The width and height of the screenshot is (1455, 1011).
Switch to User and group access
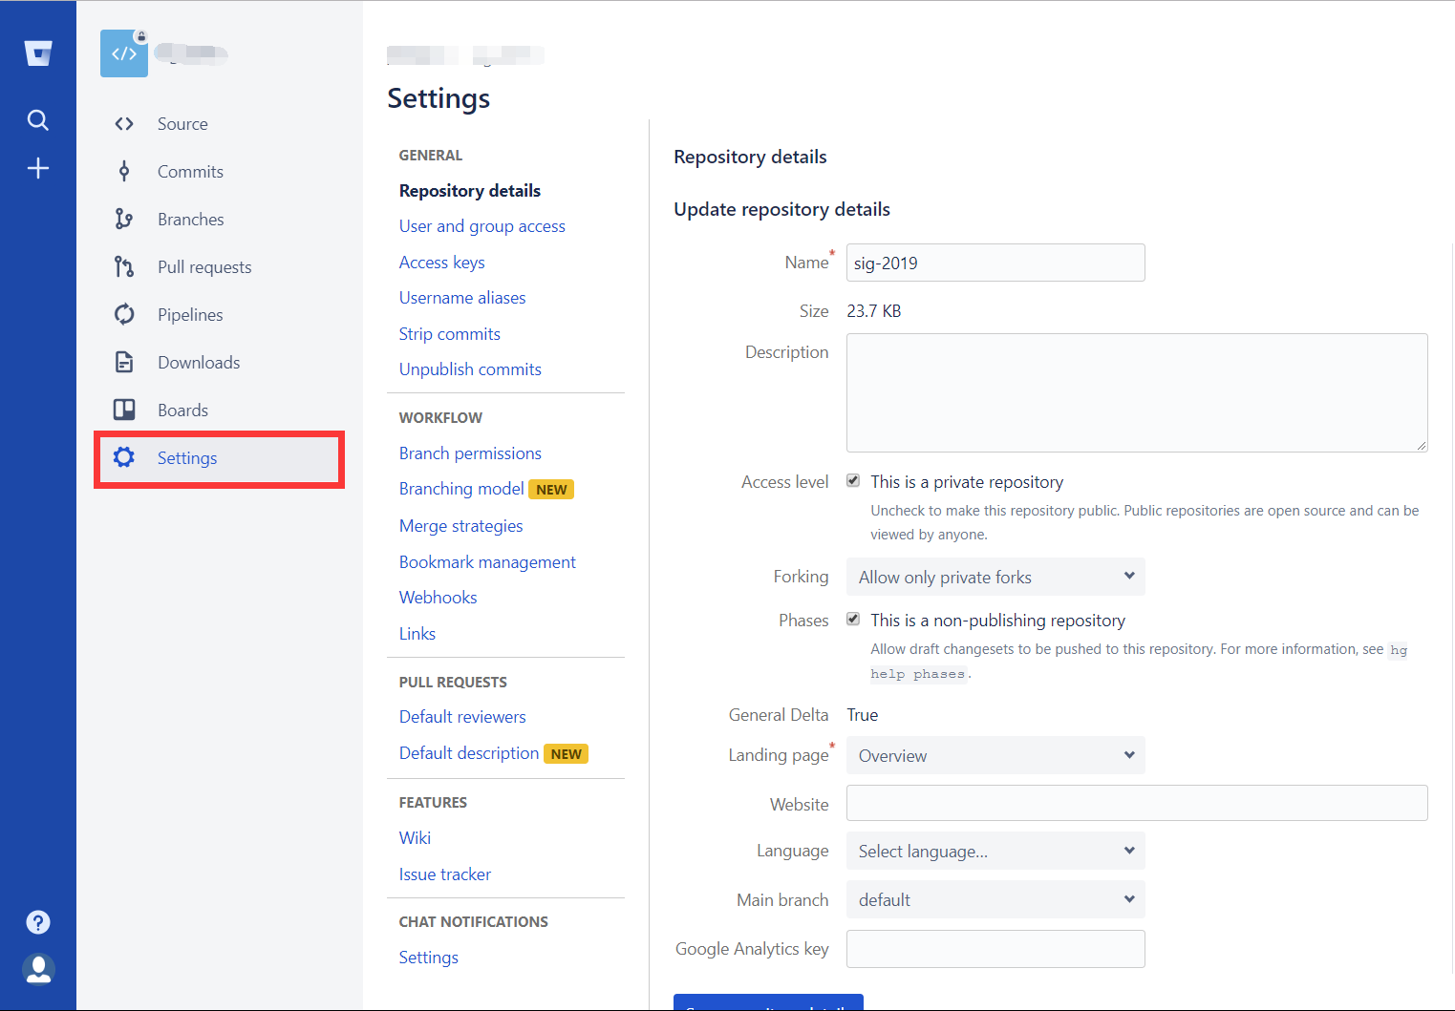point(481,225)
